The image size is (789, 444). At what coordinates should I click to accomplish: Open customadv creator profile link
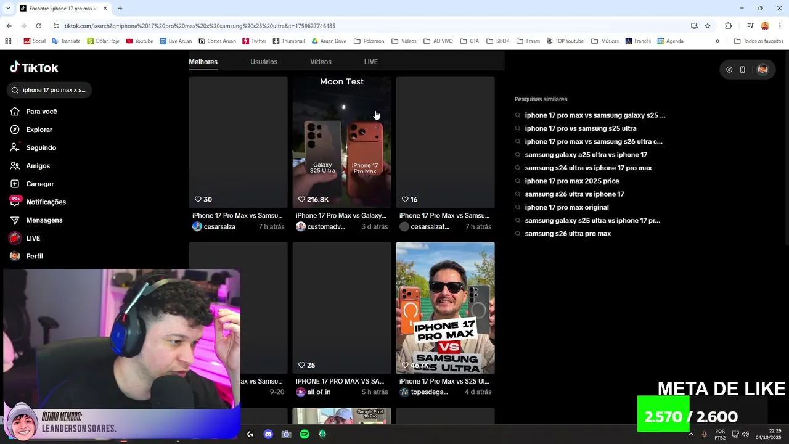point(321,227)
